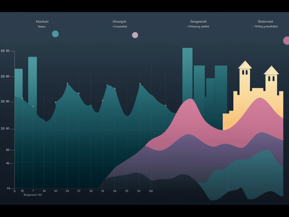Click the "7" x-axis tick label

tap(33, 191)
